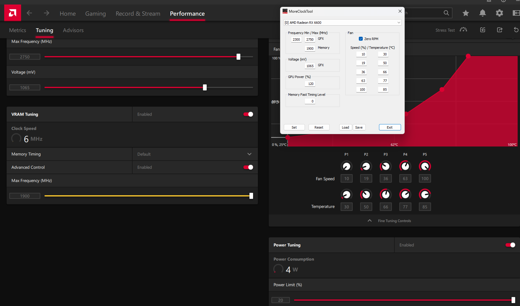Click Load in MoreClockTool
The height and width of the screenshot is (306, 520).
pyautogui.click(x=346, y=127)
